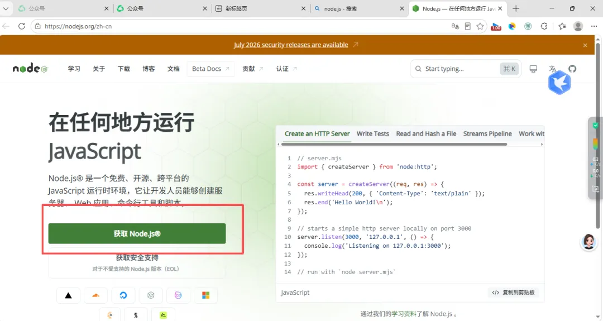Open the language switcher icon
This screenshot has width=603, height=321.
point(553,69)
